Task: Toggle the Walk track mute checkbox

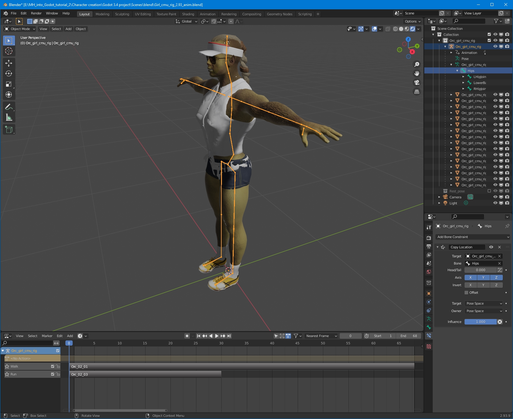Action: click(53, 366)
